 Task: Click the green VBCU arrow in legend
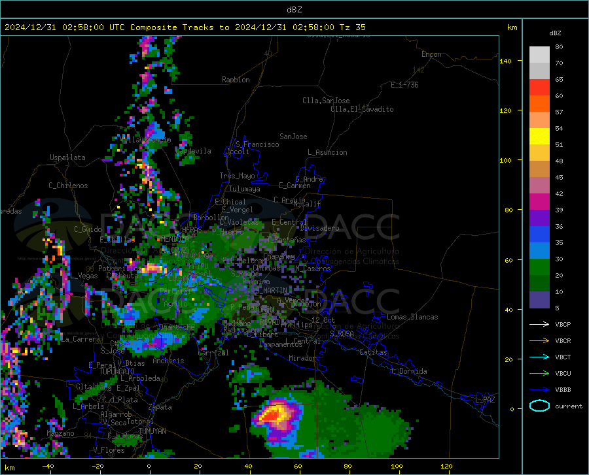coord(539,374)
